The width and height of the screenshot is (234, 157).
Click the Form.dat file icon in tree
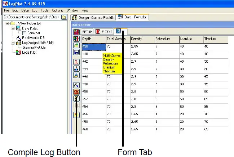point(24,33)
